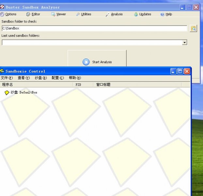Click the 窗口标题 column header
Viewport: 203px width, 196px height.
click(x=137, y=85)
